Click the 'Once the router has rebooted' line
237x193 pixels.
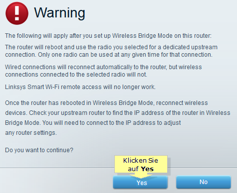point(106,103)
